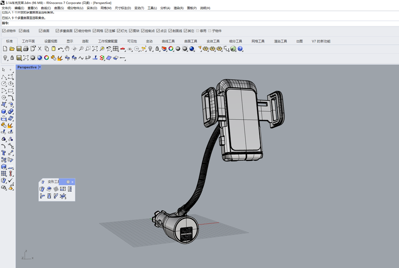Click the Undo arrow icon

(60, 49)
